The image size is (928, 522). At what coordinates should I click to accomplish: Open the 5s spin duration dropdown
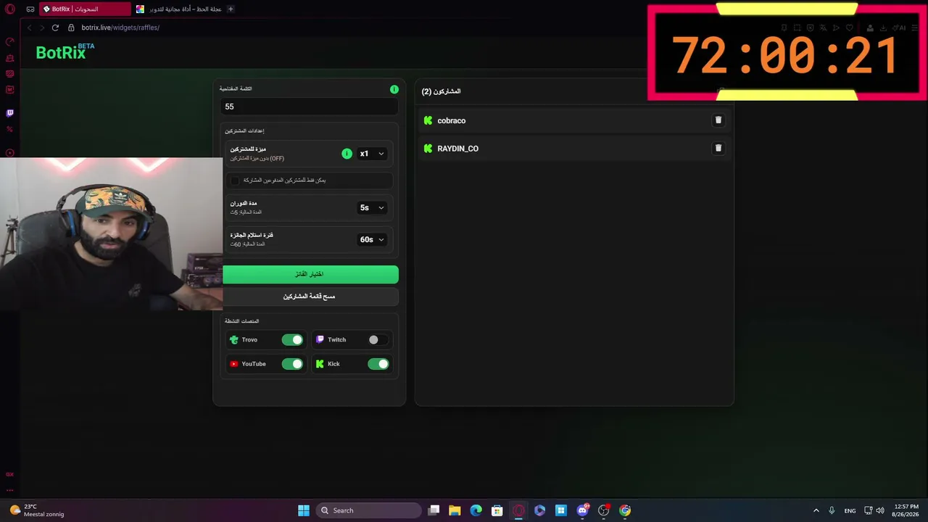coord(372,208)
